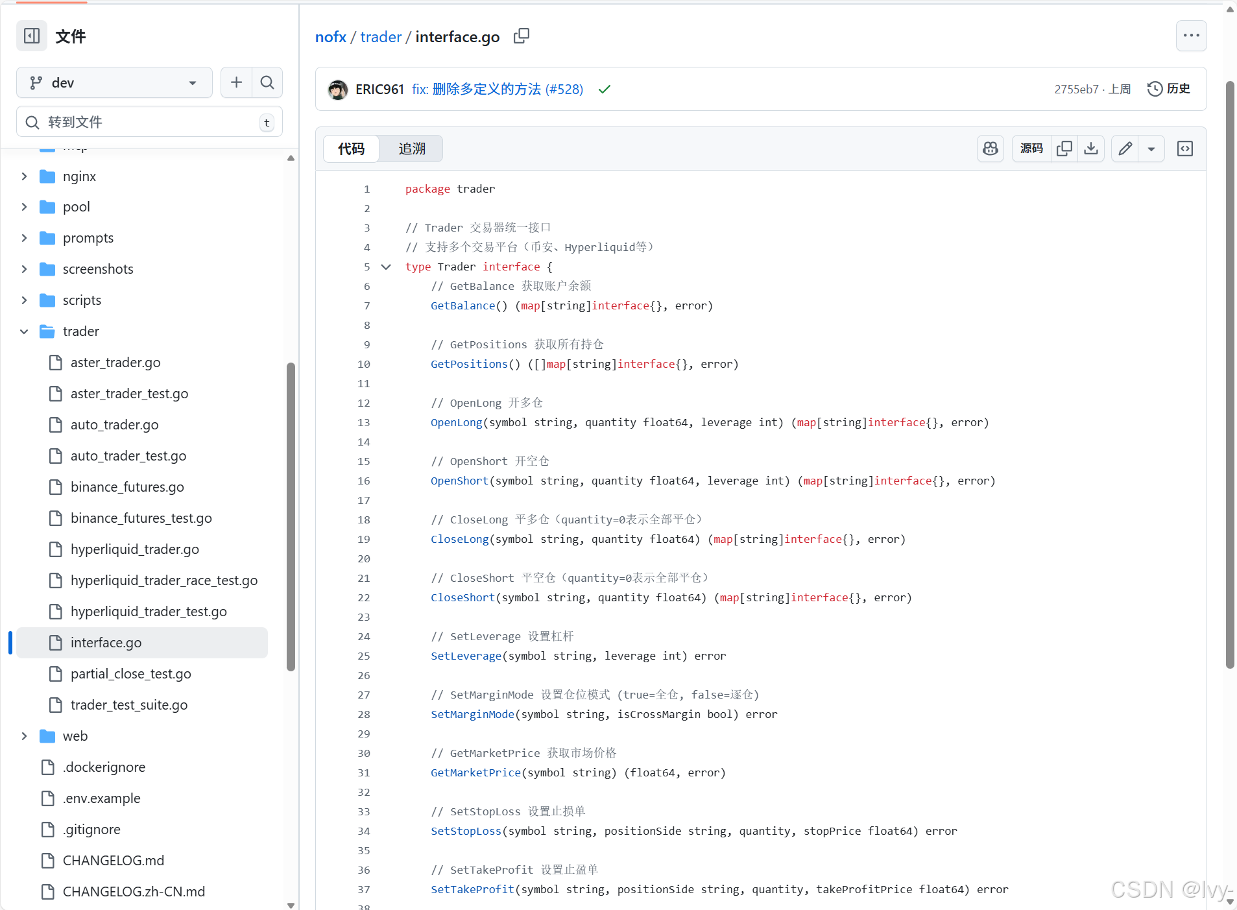Open CHANGELOG.zh-CN.md file
Viewport: 1237px width, 910px height.
coord(134,892)
